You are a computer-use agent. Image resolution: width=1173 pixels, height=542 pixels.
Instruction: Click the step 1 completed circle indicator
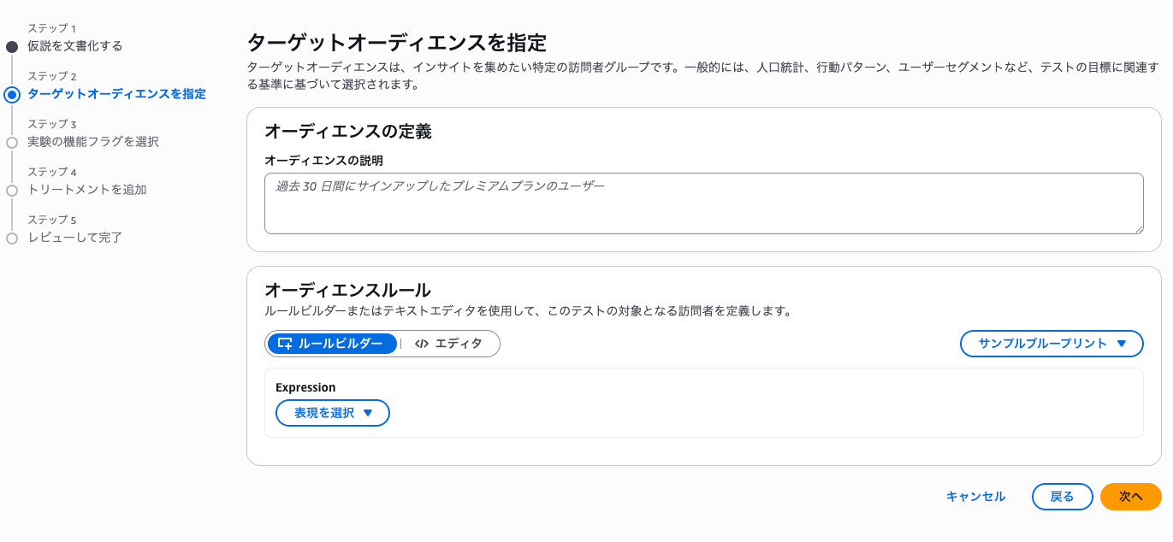tap(12, 47)
